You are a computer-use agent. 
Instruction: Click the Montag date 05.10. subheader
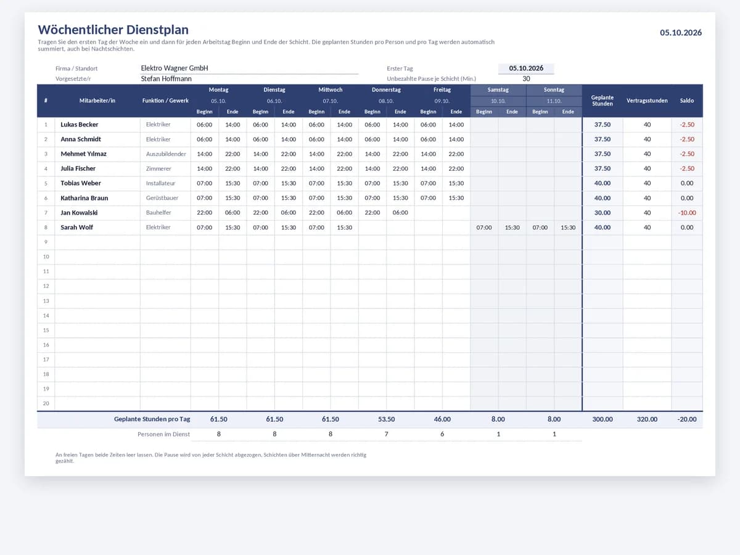218,101
